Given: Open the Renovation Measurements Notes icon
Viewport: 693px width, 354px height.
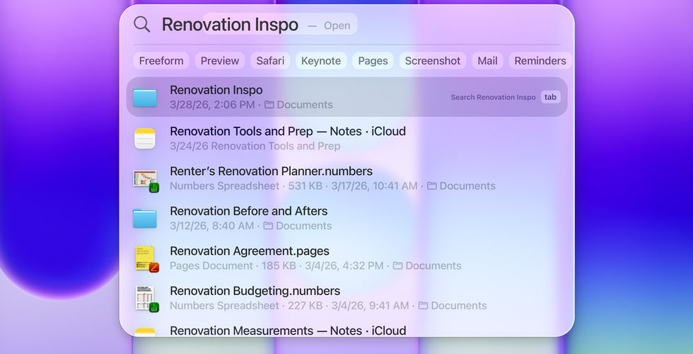Looking at the screenshot, I should 145,332.
